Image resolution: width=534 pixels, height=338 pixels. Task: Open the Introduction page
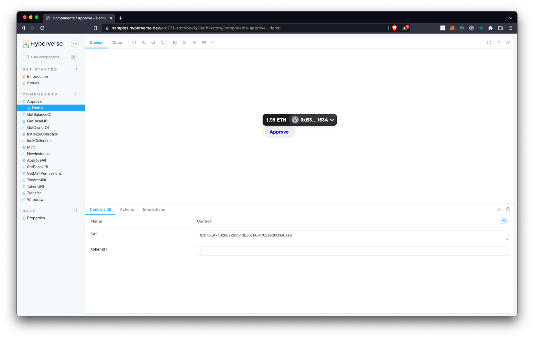pos(37,77)
